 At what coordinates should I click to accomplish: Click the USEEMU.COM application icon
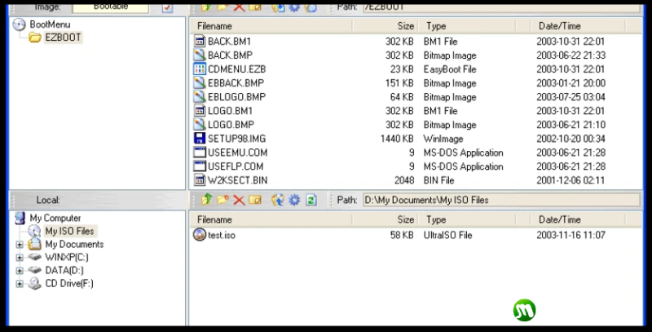pos(200,153)
